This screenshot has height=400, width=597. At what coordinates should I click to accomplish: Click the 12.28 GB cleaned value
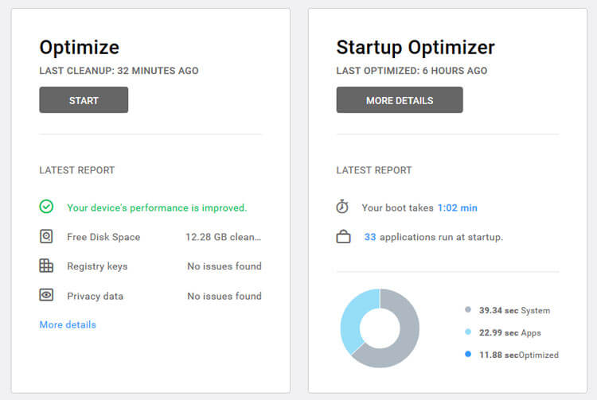[223, 237]
